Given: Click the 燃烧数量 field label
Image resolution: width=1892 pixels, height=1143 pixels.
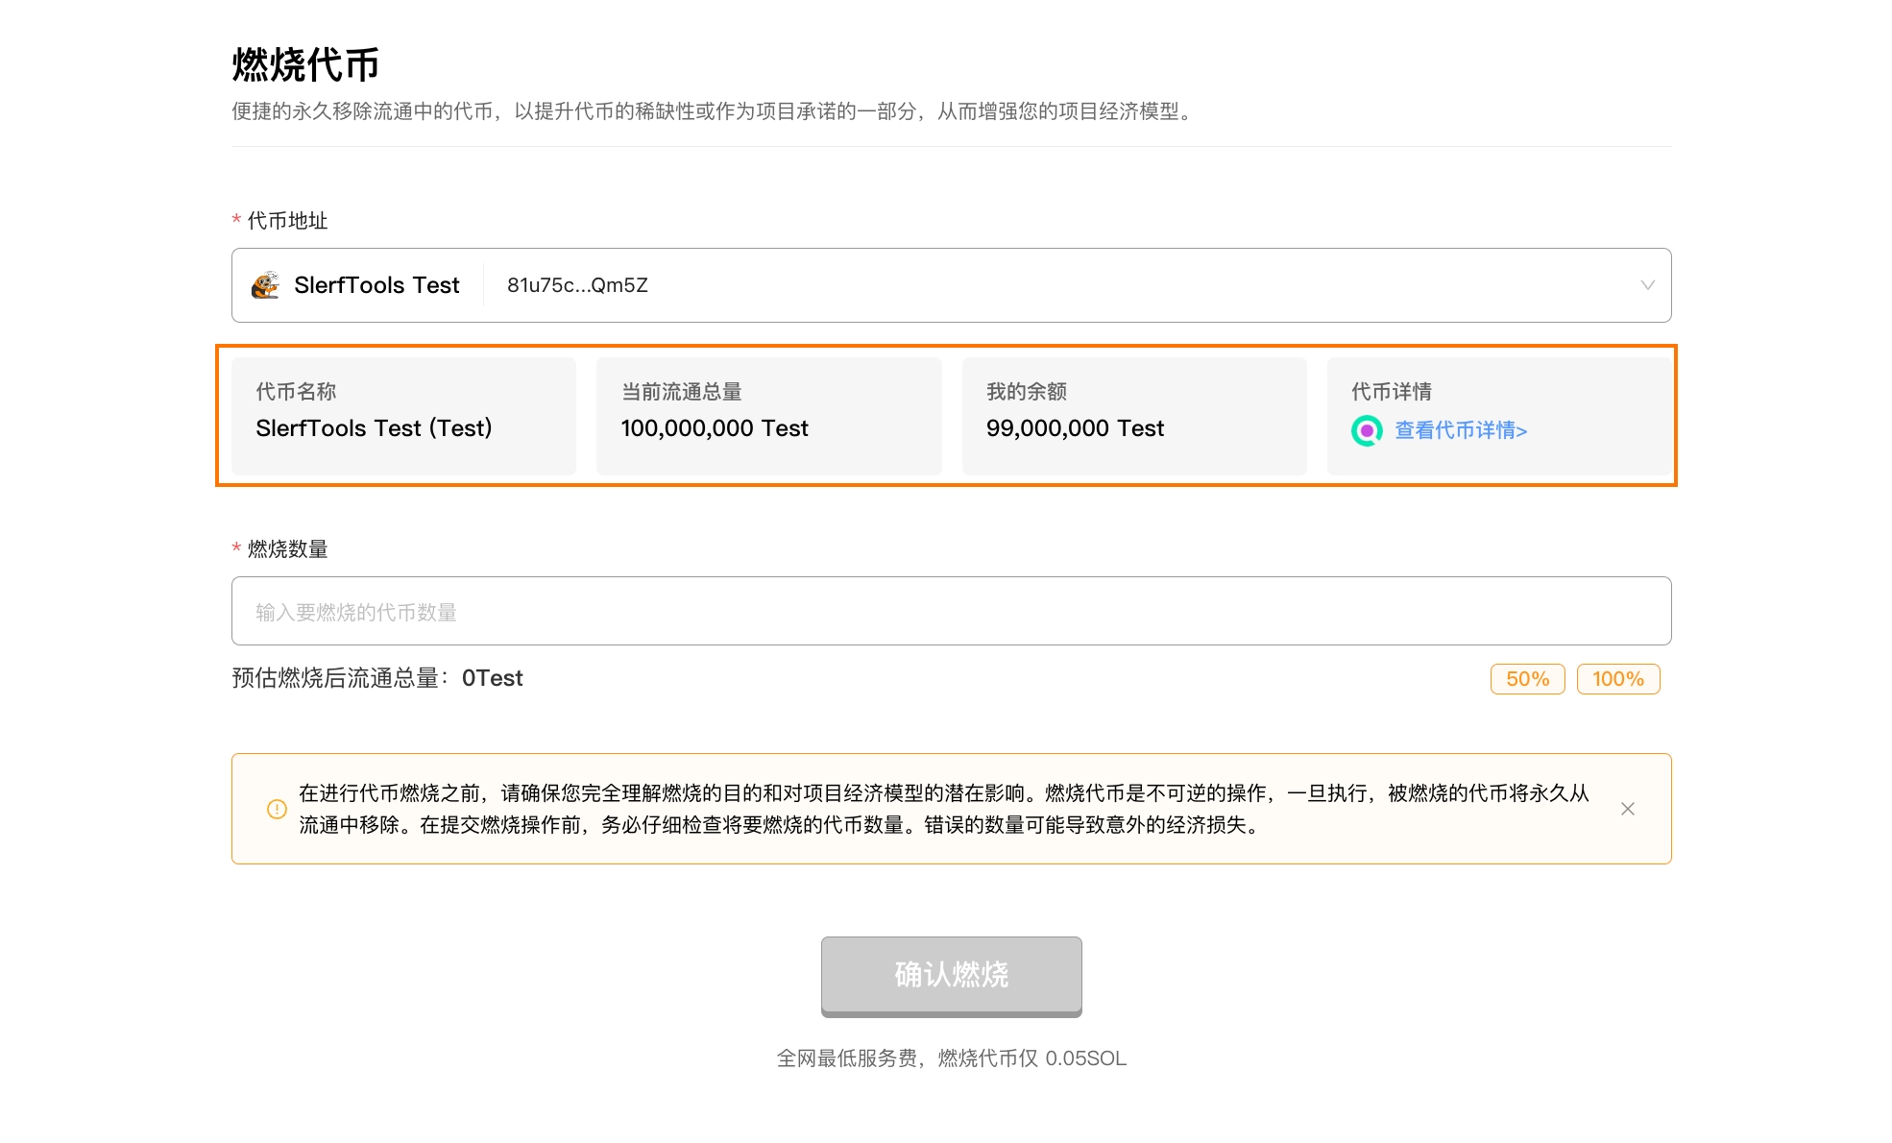Looking at the screenshot, I should [x=287, y=549].
